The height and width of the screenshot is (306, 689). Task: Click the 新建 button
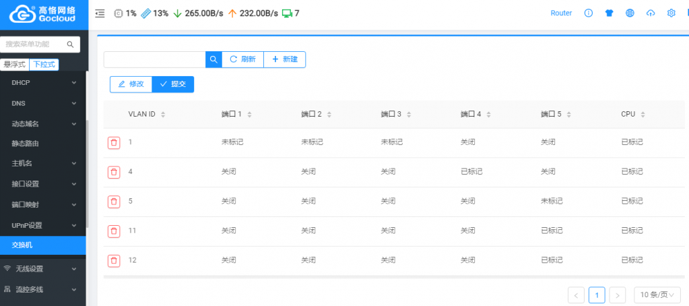pos(284,59)
